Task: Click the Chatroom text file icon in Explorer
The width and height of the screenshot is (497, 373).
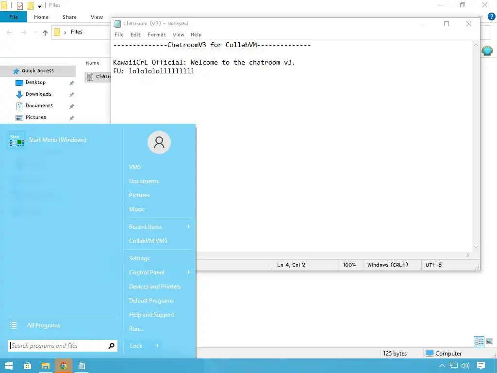Action: pyautogui.click(x=90, y=76)
